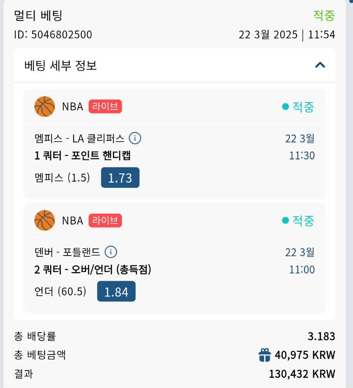The image size is (353, 388).
Task: Click info icon next to 멤피스 - LA 클리퍼스
Action: click(x=135, y=139)
